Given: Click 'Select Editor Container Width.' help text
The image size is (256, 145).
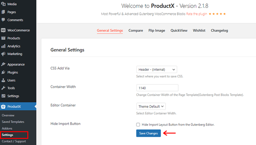Looking at the screenshot, I should [x=156, y=113].
